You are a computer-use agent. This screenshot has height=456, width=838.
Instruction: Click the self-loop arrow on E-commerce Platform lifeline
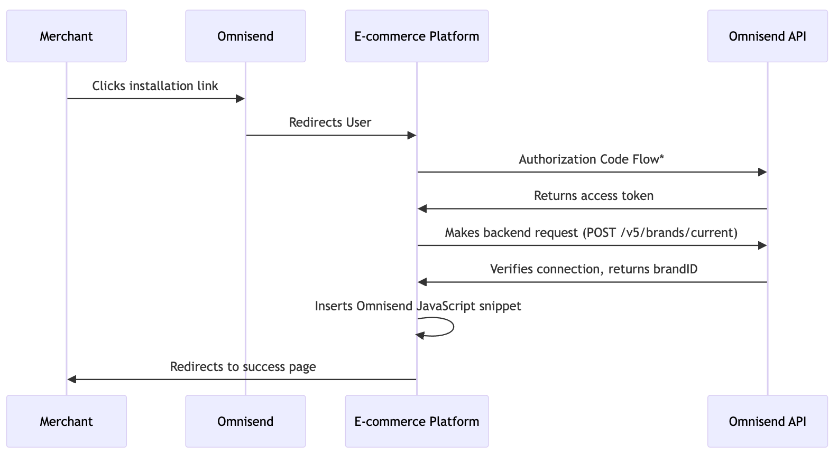coord(435,327)
